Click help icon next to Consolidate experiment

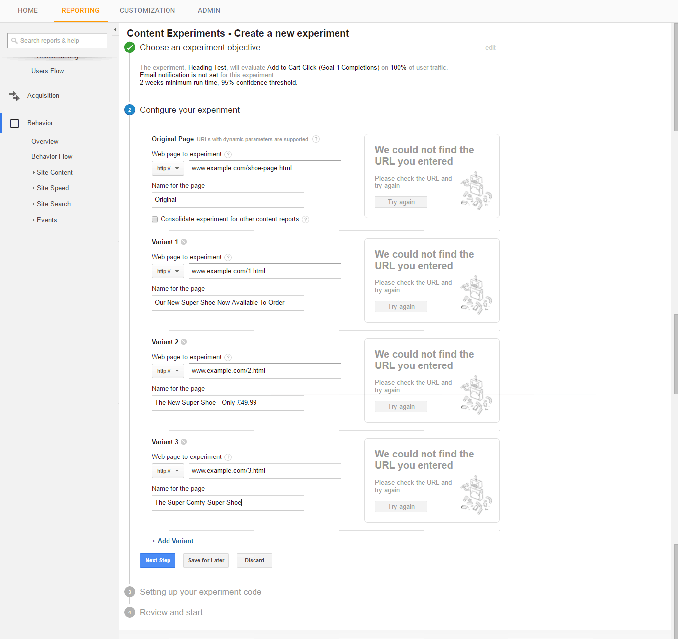tap(306, 220)
